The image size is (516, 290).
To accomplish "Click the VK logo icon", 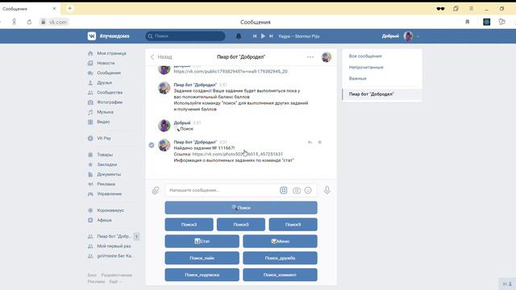I will (91, 36).
